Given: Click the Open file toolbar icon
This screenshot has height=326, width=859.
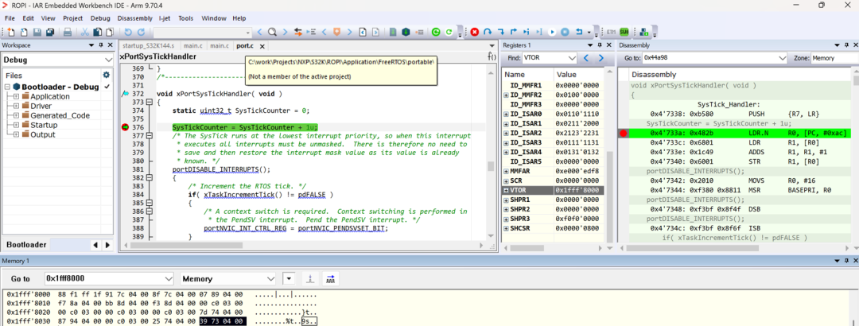Looking at the screenshot, I should [x=23, y=32].
